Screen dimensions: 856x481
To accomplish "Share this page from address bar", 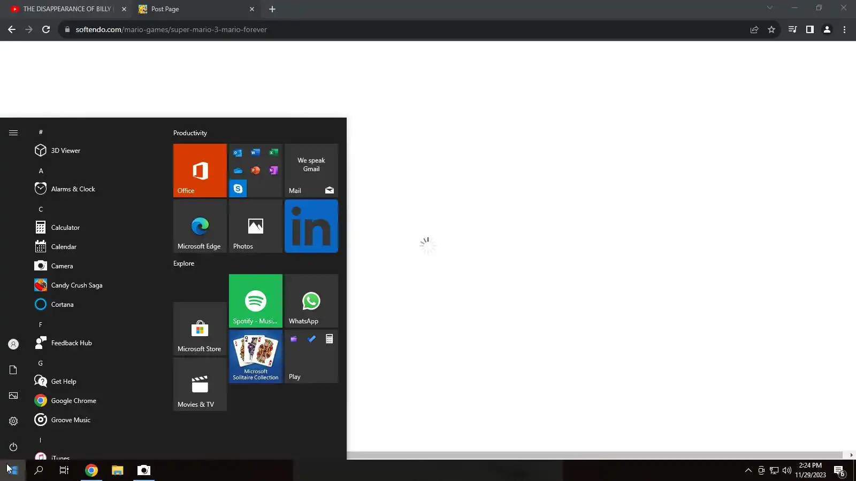I will pos(754,29).
